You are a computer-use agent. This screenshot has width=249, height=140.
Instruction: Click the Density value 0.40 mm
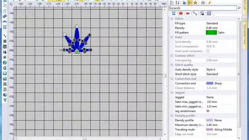point(212,28)
